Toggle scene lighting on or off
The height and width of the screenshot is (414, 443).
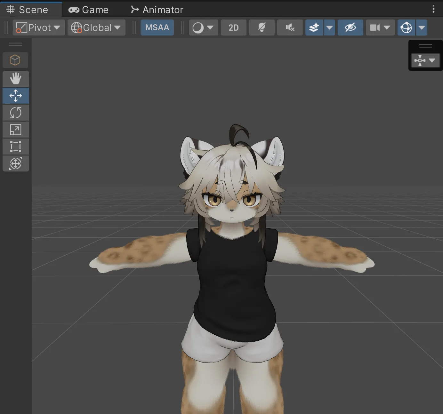coord(262,28)
